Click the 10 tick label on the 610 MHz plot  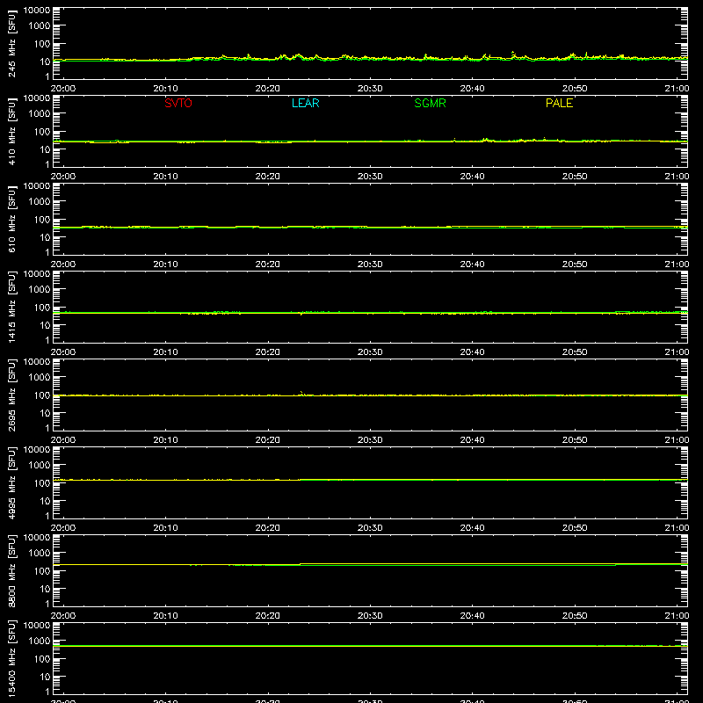[46, 237]
